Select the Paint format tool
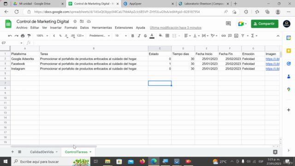 click(29, 36)
